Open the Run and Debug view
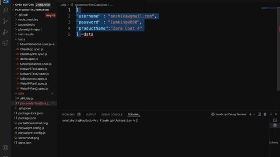The width and height of the screenshot is (280, 157). tap(6, 32)
